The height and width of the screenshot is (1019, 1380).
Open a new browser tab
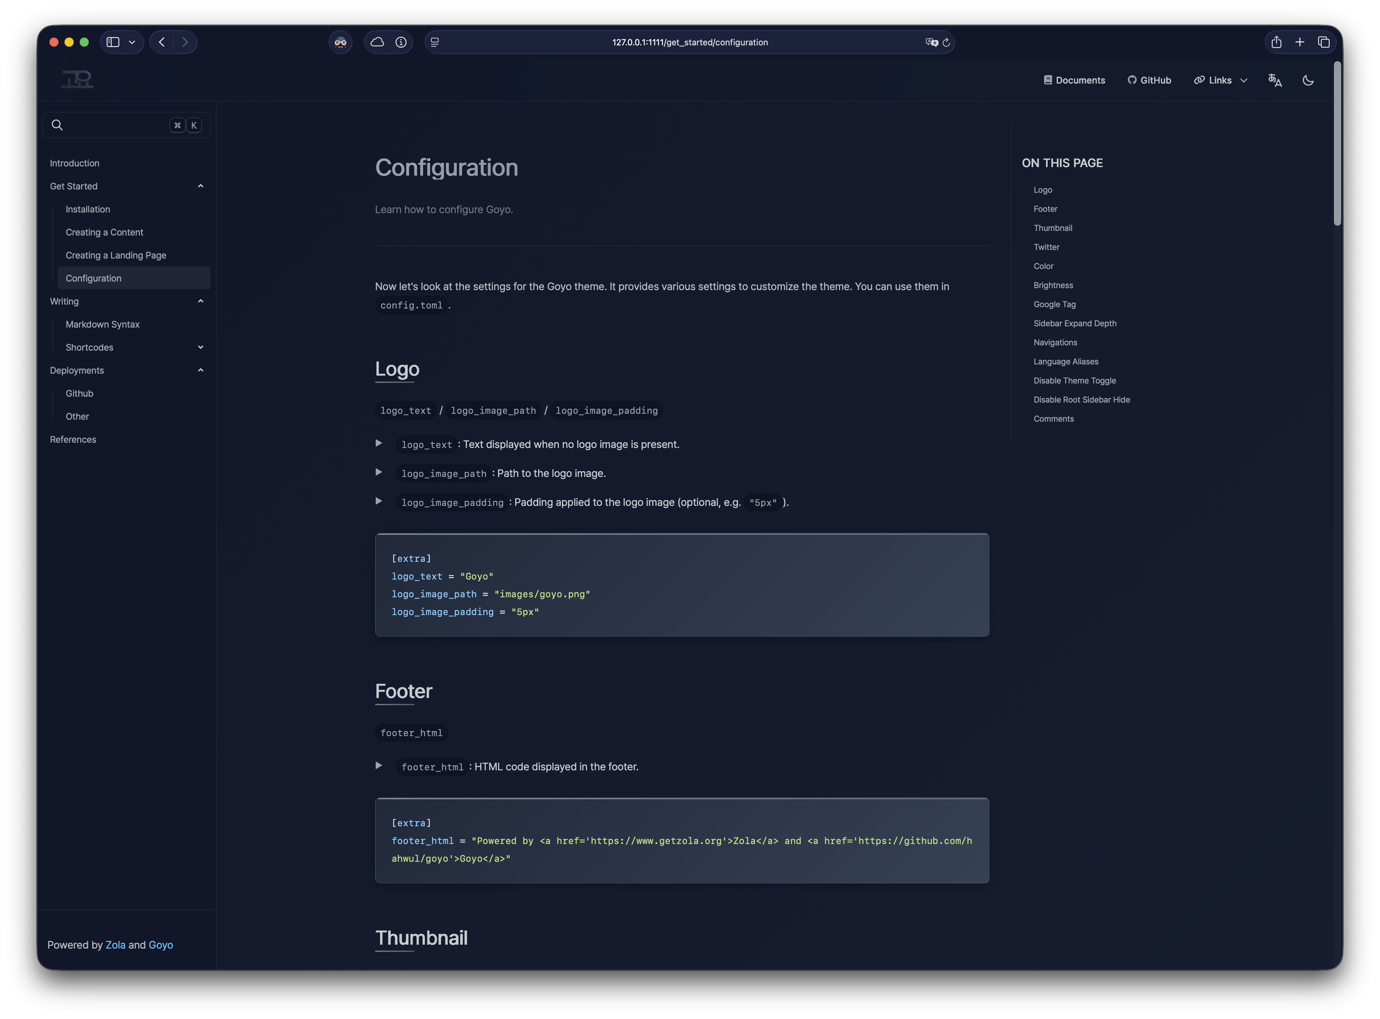tap(1299, 42)
